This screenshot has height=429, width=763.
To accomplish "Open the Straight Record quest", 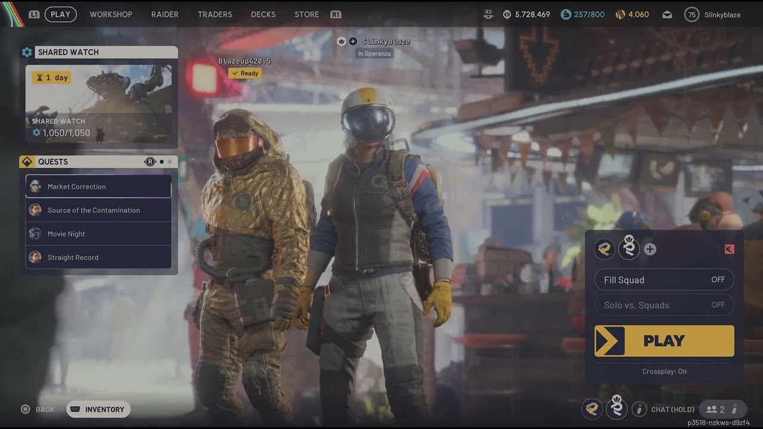I will (x=98, y=257).
